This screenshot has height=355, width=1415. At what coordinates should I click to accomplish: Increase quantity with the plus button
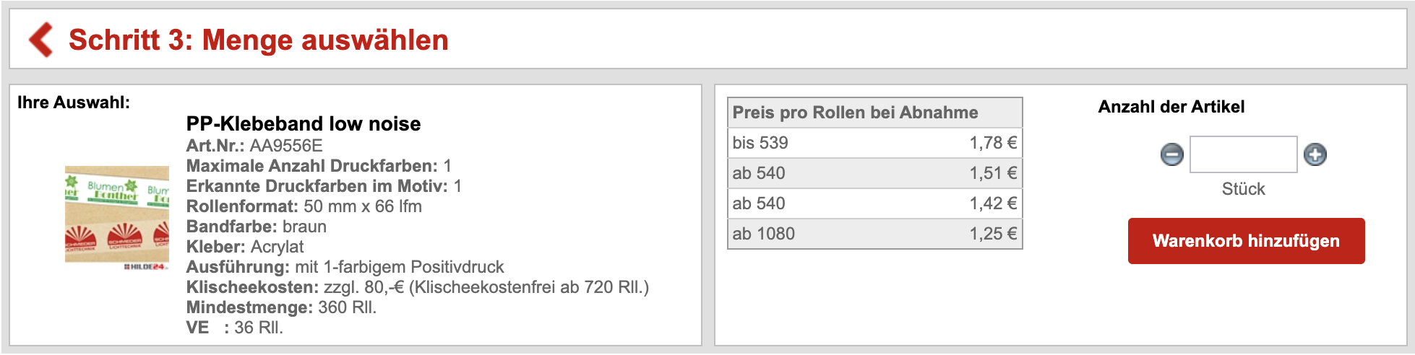click(1315, 154)
